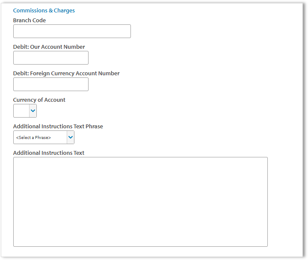This screenshot has width=308, height=260.
Task: Click the Debit: Foreign Currency Account Number label
Action: click(x=66, y=73)
